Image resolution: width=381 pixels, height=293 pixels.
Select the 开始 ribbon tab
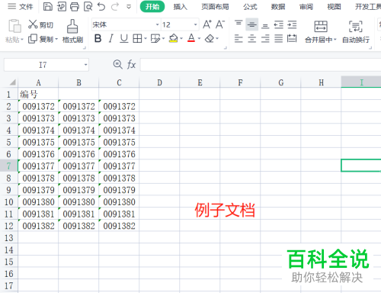click(152, 7)
